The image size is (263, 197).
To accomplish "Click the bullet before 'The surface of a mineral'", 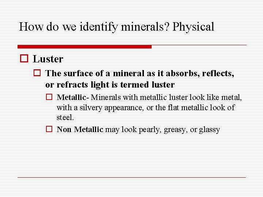I will tap(37, 73).
